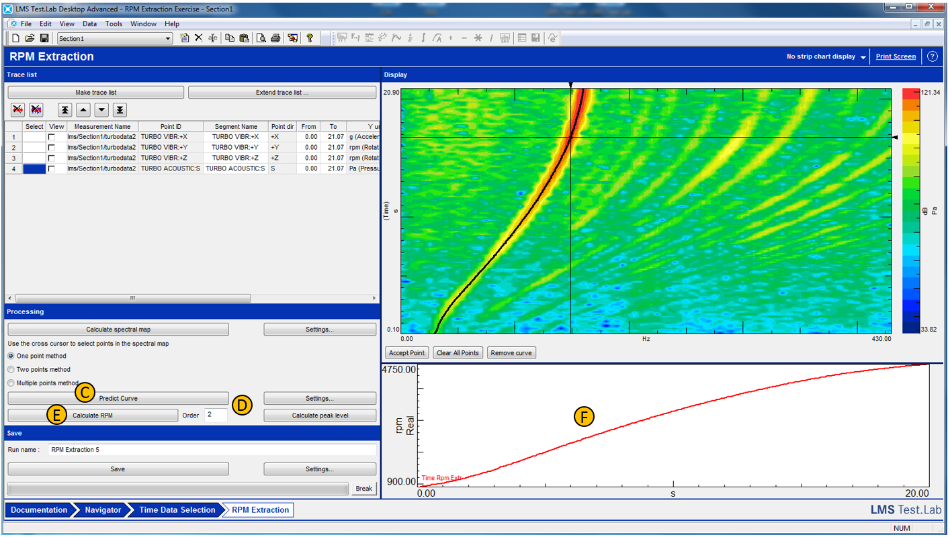Select Multiple points method radio button
Screen dimensions: 950x537
click(x=11, y=383)
